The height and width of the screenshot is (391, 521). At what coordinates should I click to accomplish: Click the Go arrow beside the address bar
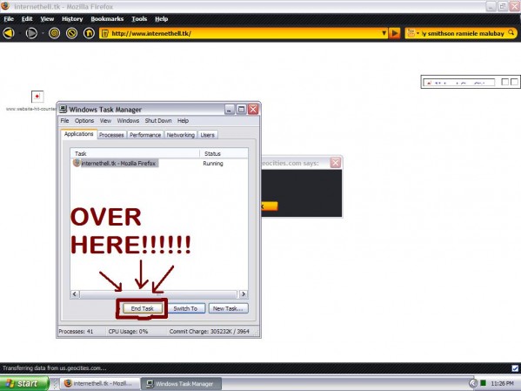[394, 33]
